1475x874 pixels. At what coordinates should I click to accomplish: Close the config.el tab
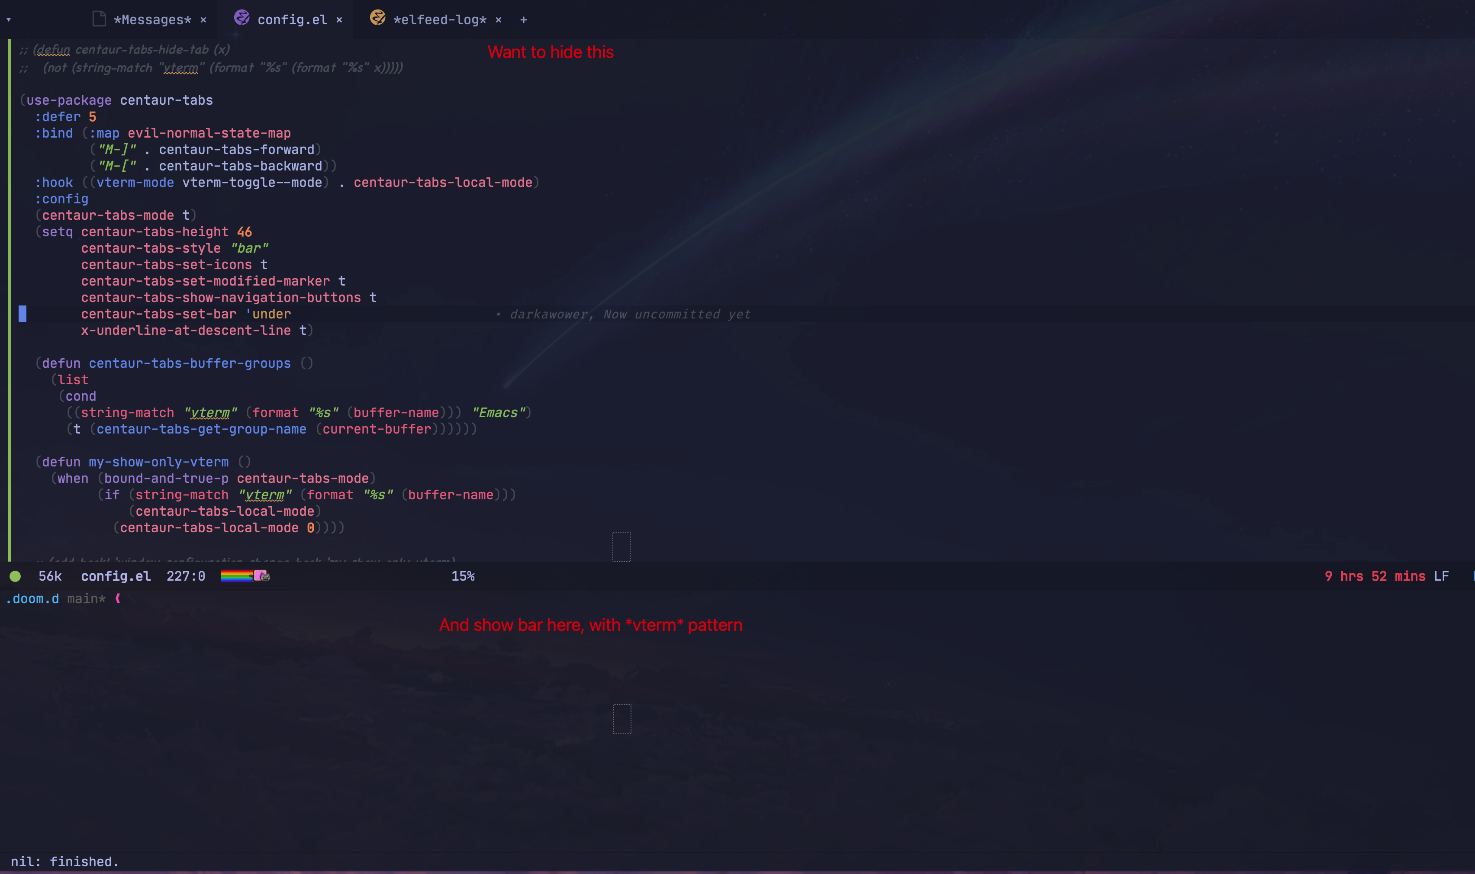[x=340, y=19]
